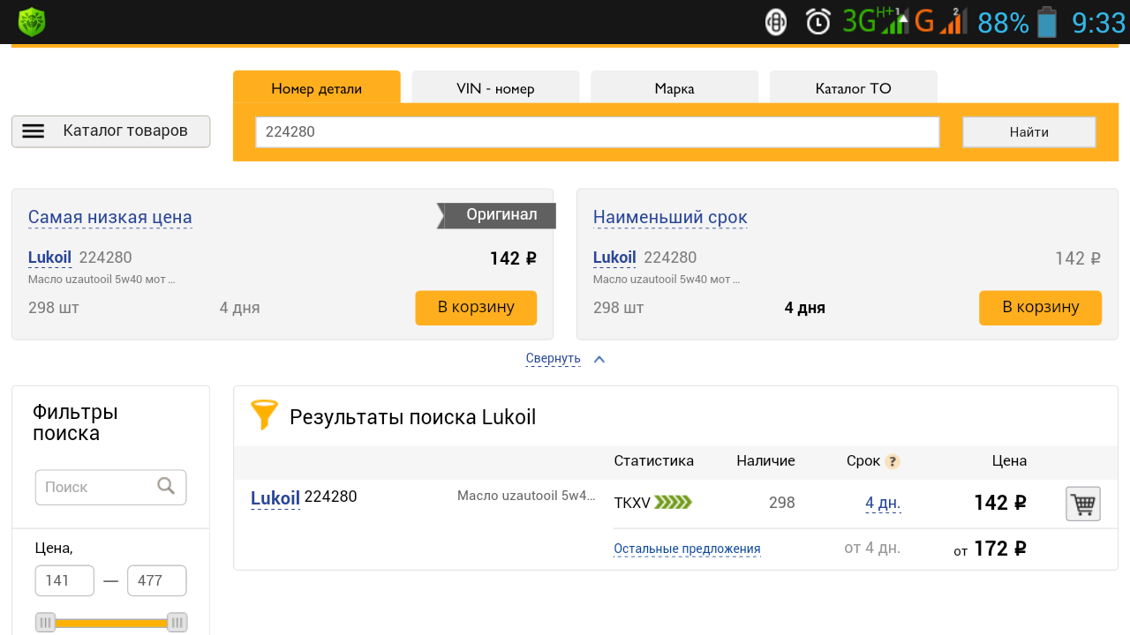Click the minimum price field 141

click(x=64, y=580)
